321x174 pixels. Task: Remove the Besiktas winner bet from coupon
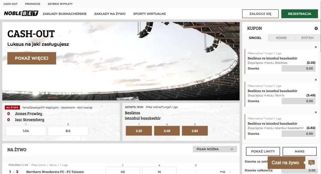click(316, 47)
